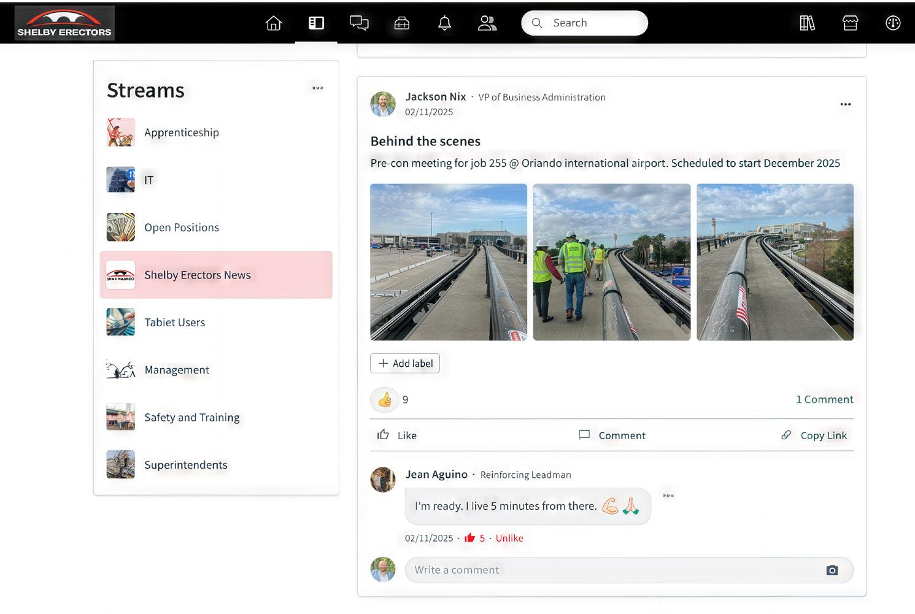915x614 pixels.
Task: View first photo of airport guideway
Action: point(449,262)
